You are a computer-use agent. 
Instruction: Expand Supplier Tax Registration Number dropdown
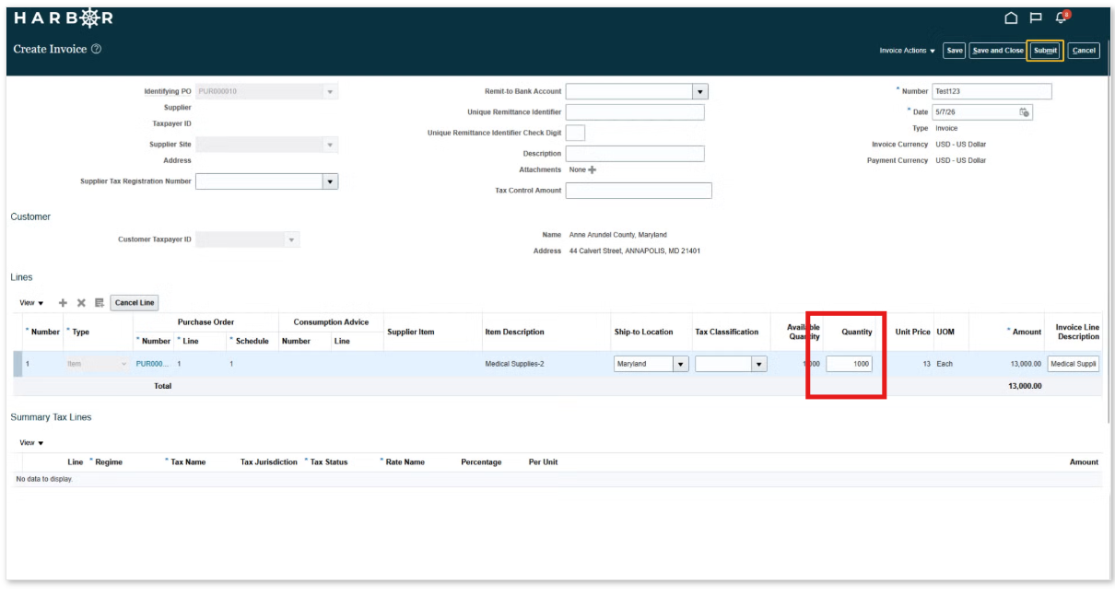point(330,181)
